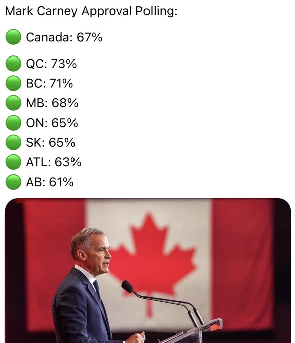Select the 'ON: 65%' text
The height and width of the screenshot is (343, 295).
pyautogui.click(x=52, y=123)
